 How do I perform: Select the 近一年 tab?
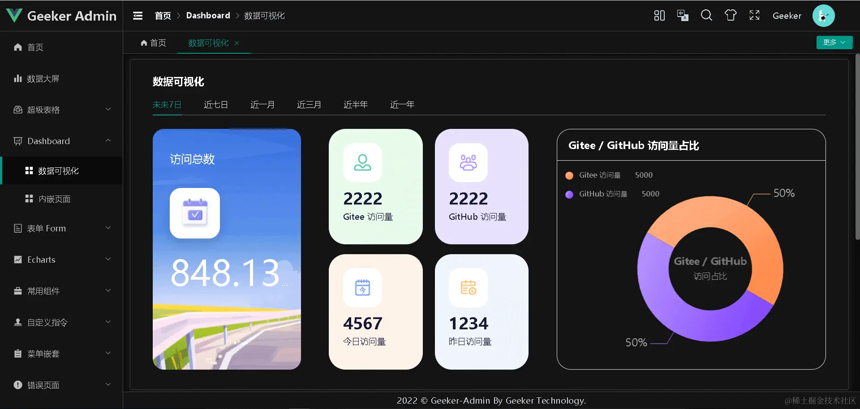402,105
